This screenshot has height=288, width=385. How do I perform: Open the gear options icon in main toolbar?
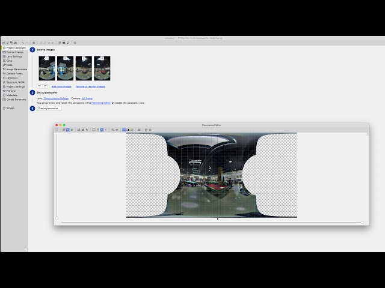[x=34, y=43]
